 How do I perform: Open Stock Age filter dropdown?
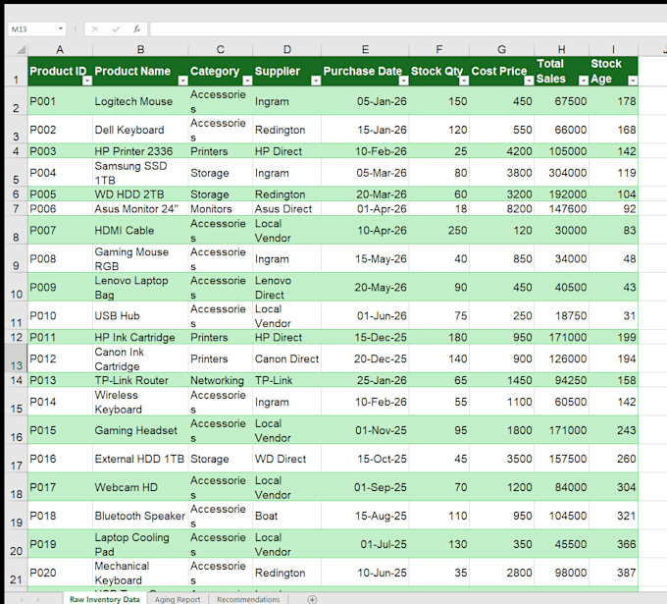(633, 81)
